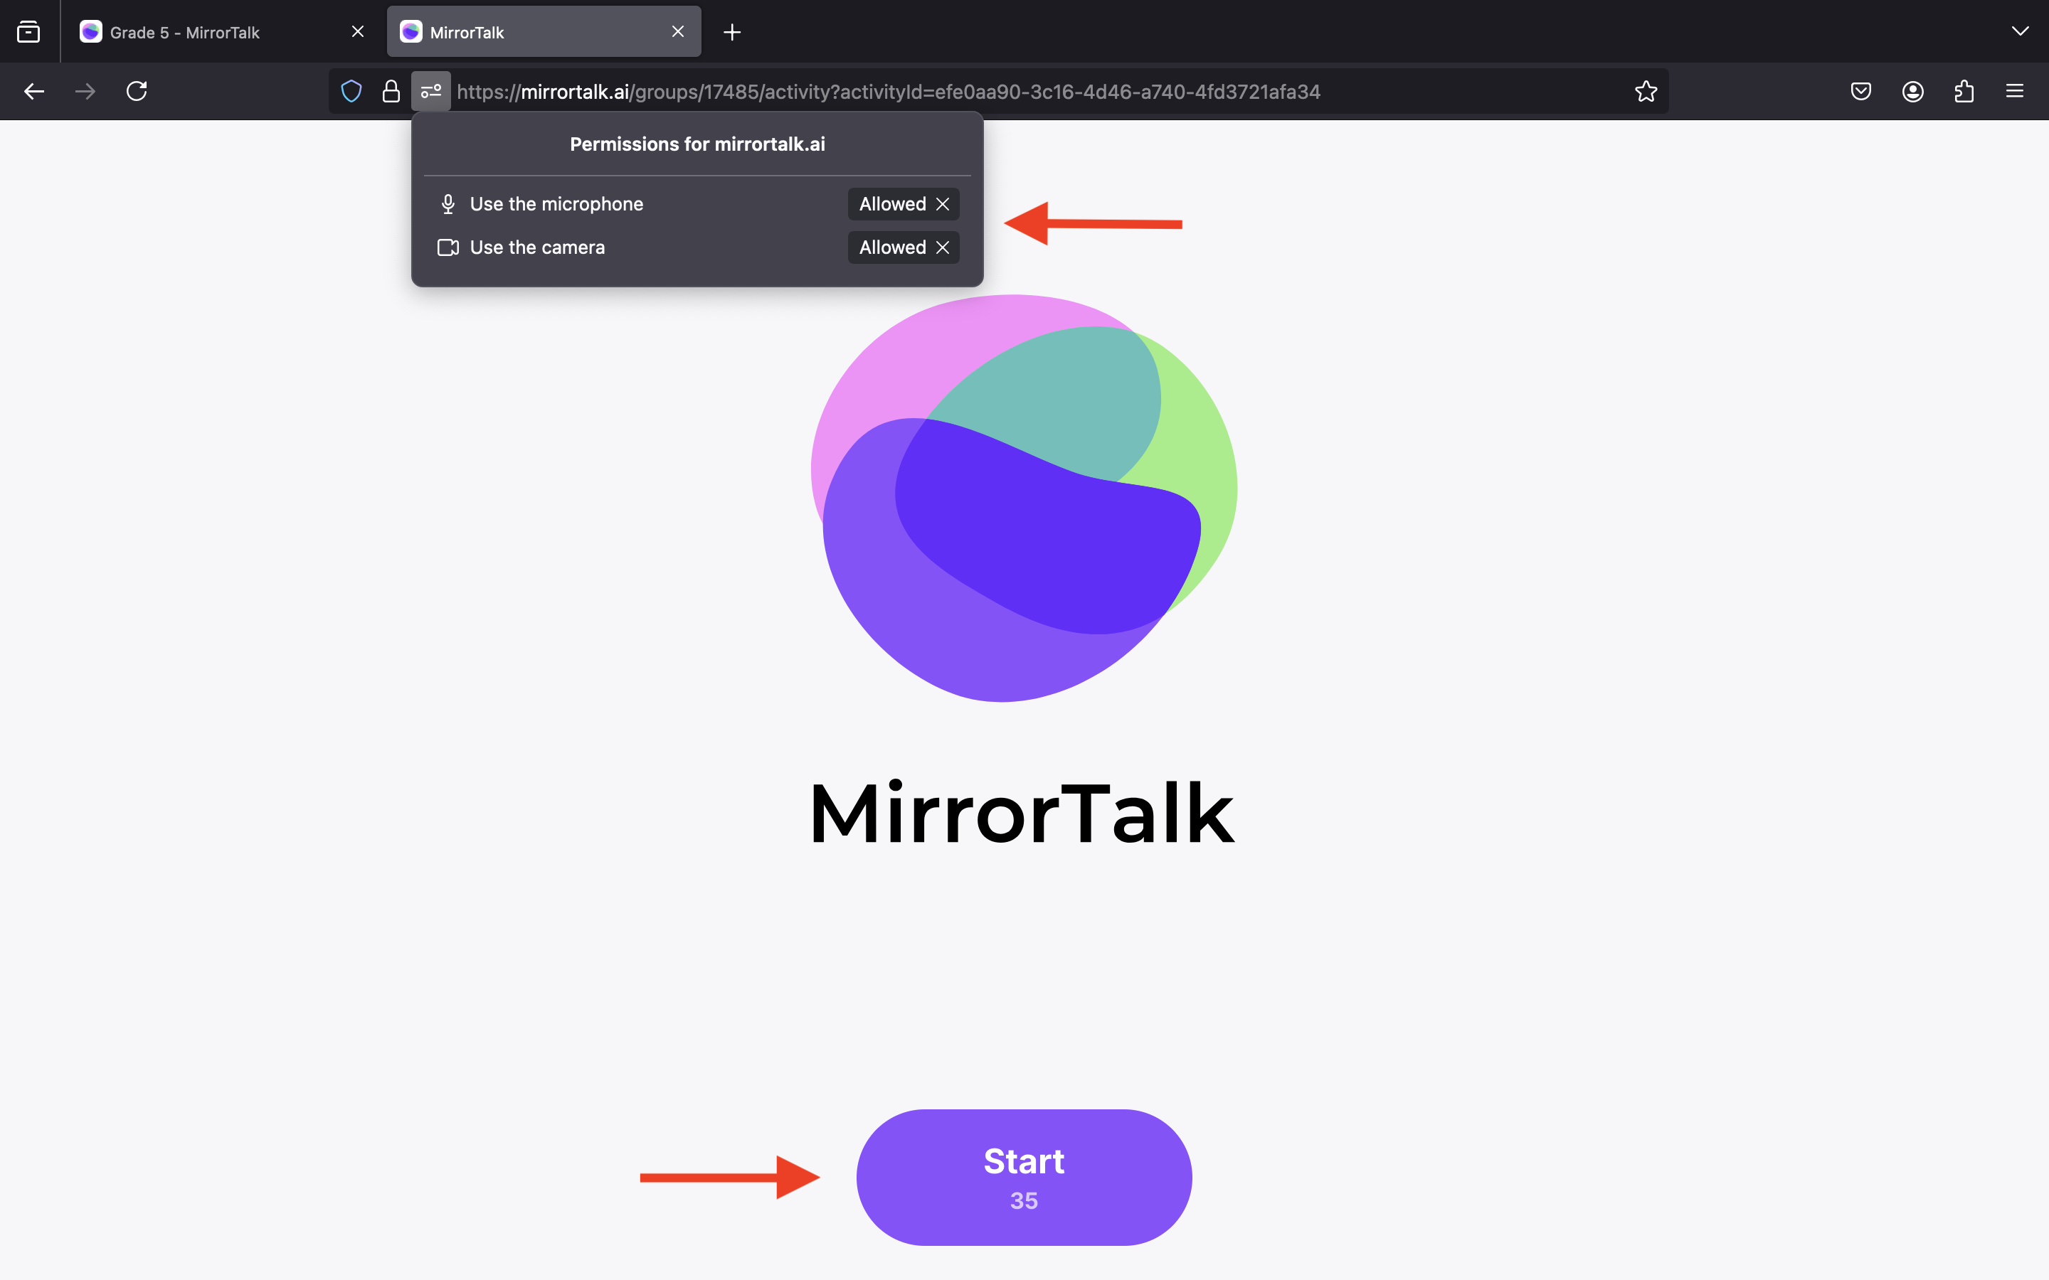
Task: Click the Start button
Action: [1024, 1177]
